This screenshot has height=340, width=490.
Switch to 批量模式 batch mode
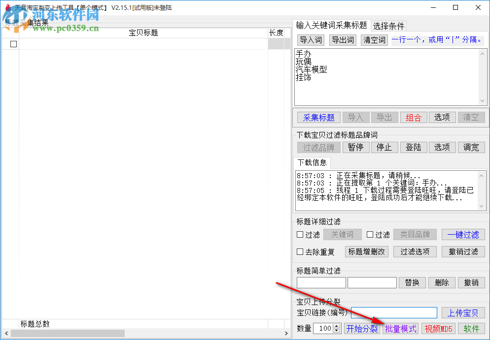pyautogui.click(x=400, y=329)
